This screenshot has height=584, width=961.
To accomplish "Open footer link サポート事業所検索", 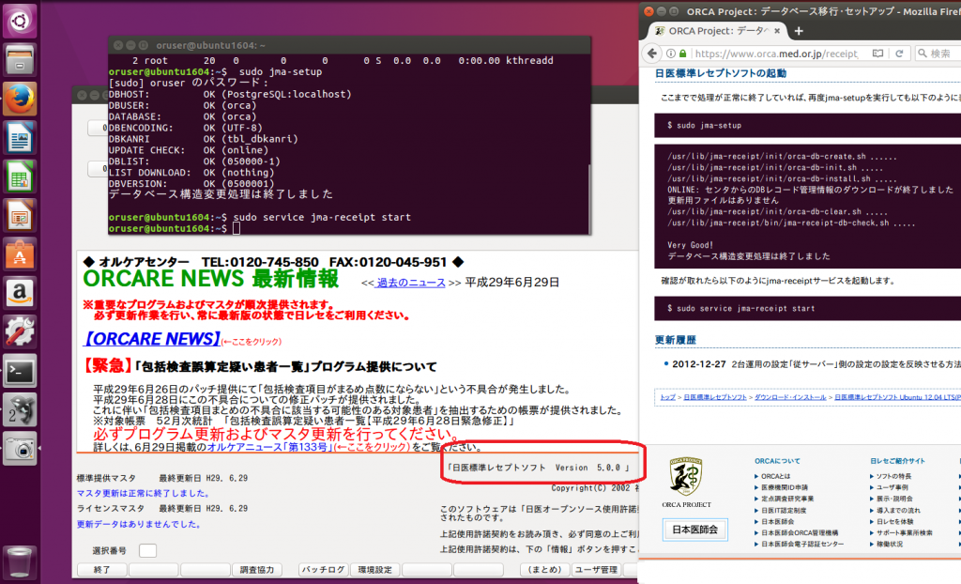I will pos(904,533).
